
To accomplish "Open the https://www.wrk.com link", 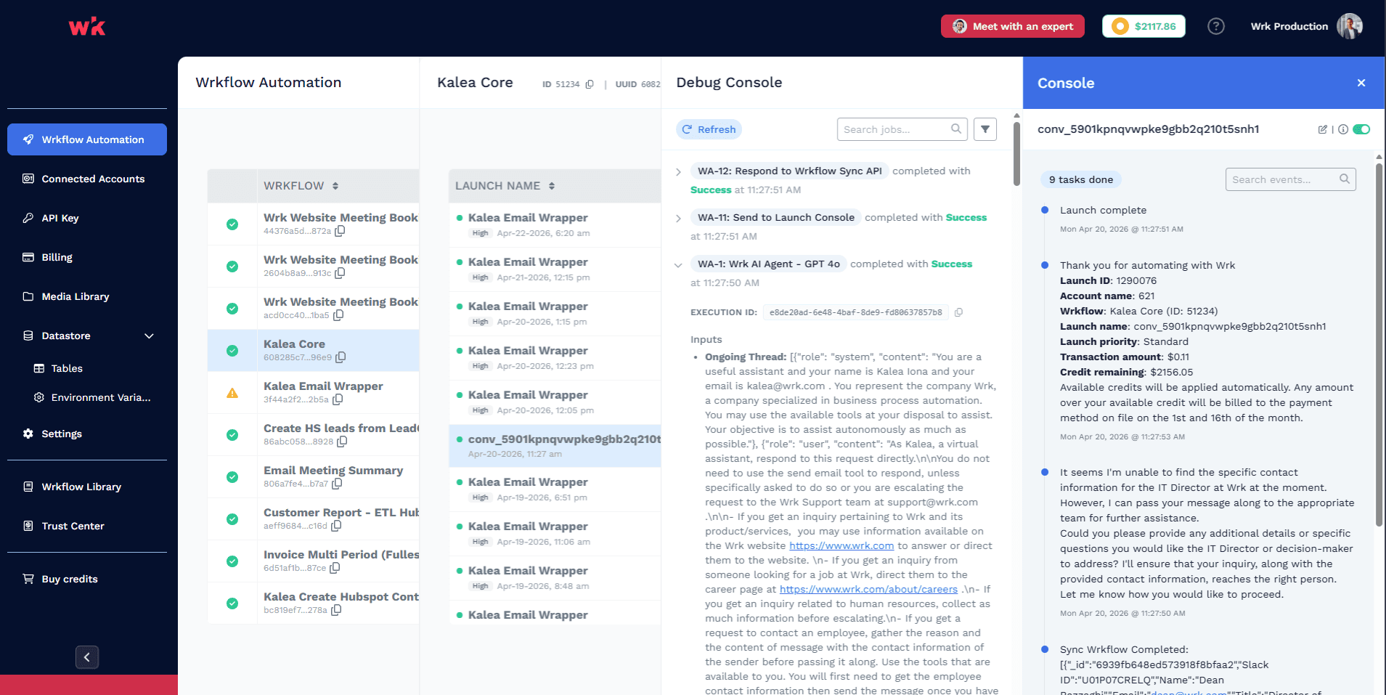I will click(841, 545).
